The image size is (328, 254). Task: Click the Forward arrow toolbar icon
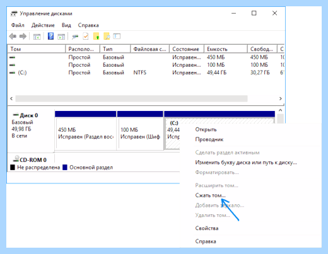[x=23, y=37]
